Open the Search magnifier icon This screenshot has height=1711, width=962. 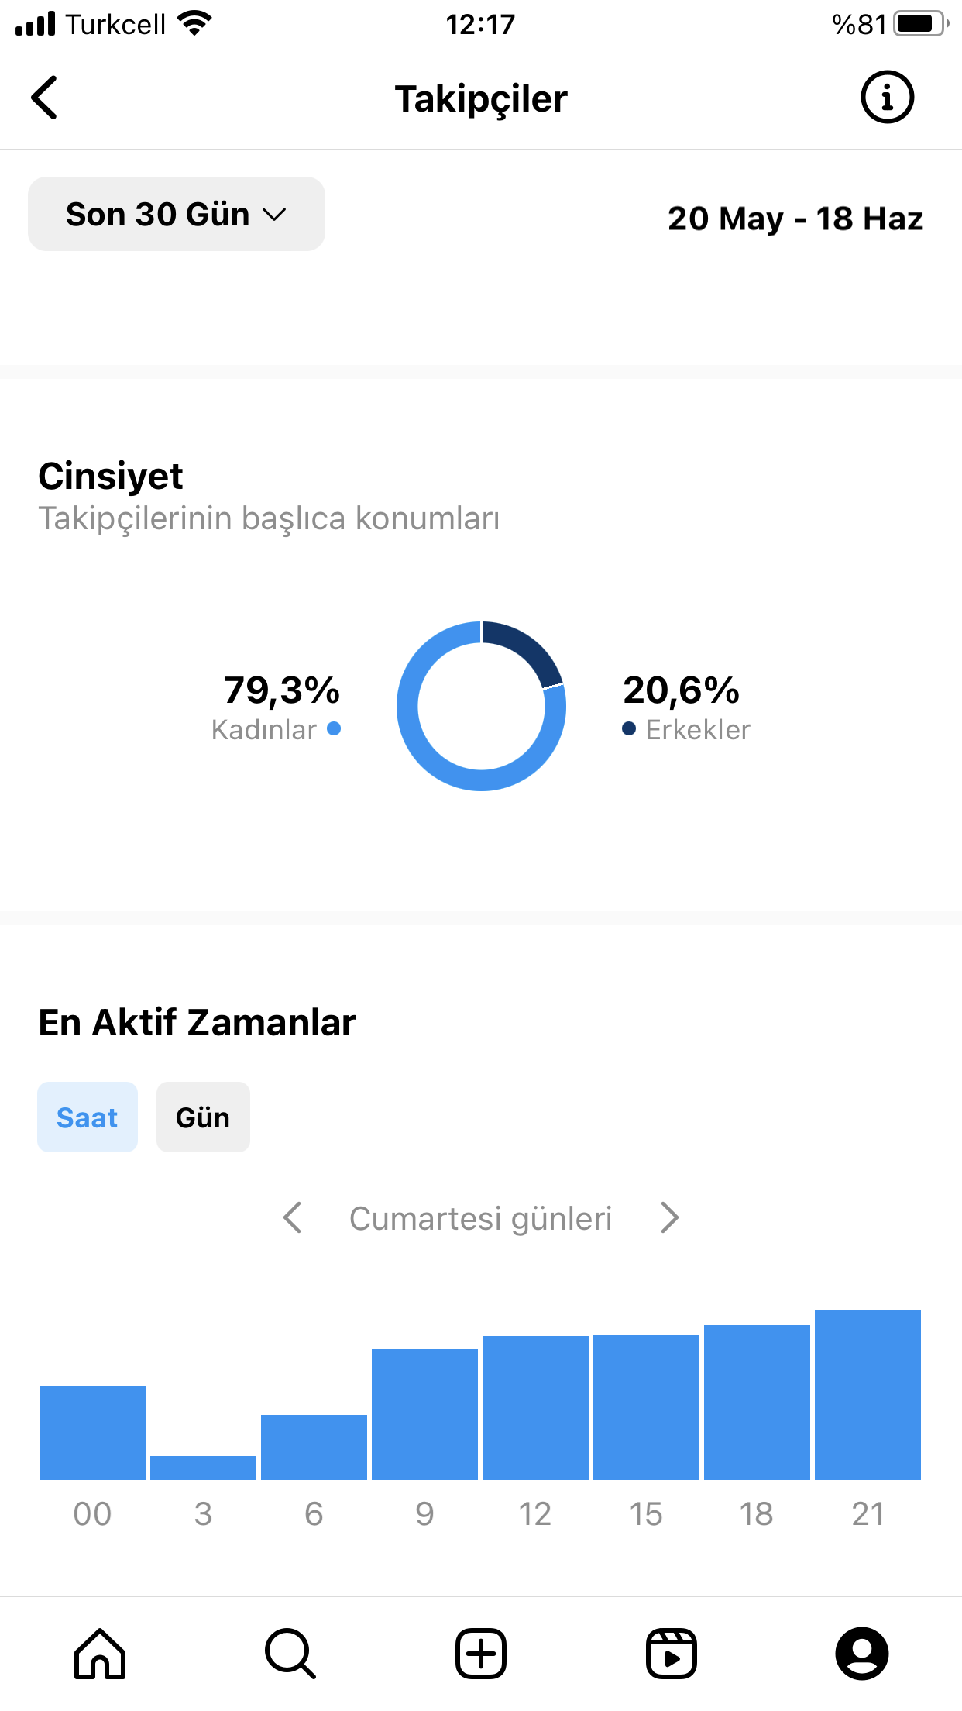pos(290,1654)
